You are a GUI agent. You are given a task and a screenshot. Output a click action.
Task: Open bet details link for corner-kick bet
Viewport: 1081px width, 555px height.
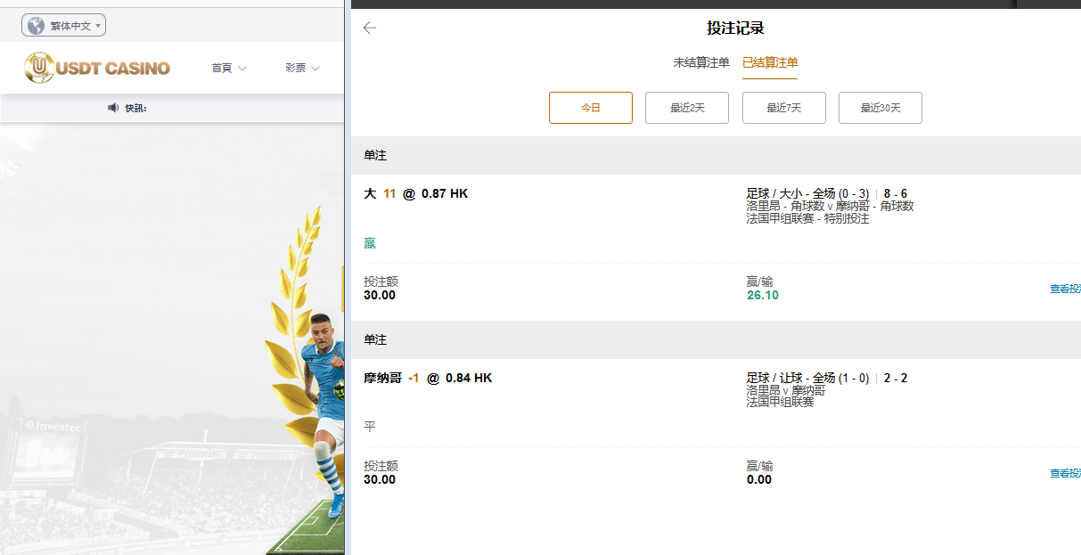click(x=1065, y=289)
